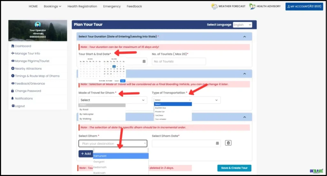Go to HOME in top navigation
This screenshot has height=176, width=327.
(x=33, y=6)
